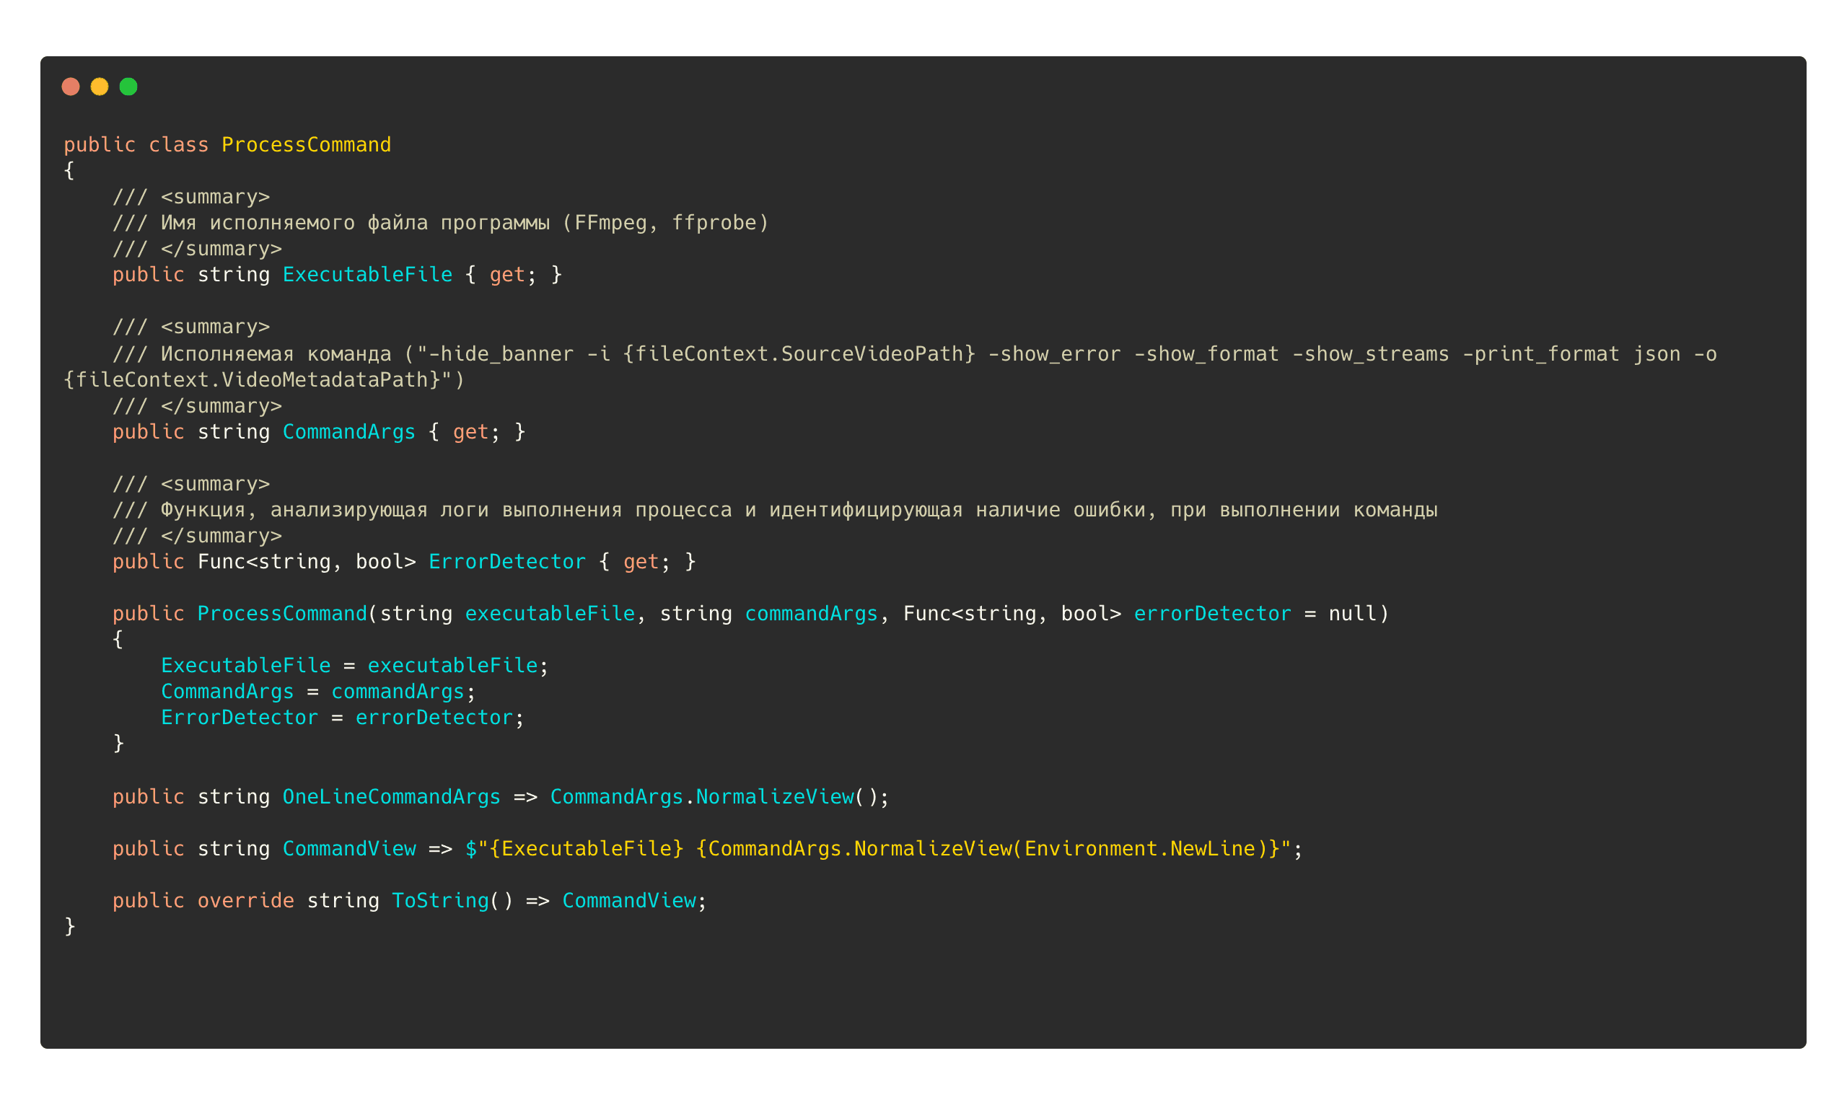Viewport: 1847px width, 1105px height.
Task: Click the yellow minimize dot
Action: 100,87
